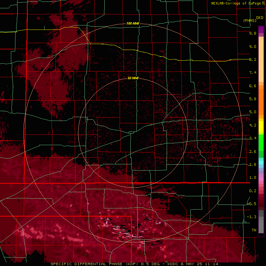The height and width of the screenshot is (266, 266).
Task: Click the 0.2 value on color scale
Action: click(253, 191)
